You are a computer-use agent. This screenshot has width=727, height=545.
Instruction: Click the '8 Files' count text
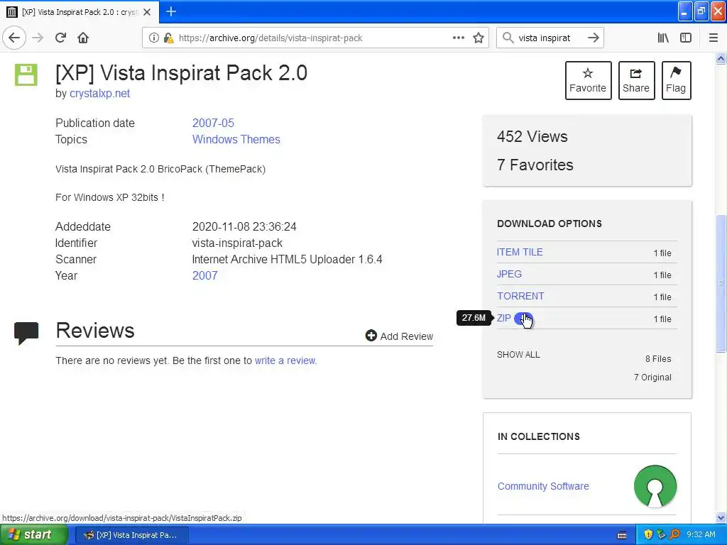658,358
